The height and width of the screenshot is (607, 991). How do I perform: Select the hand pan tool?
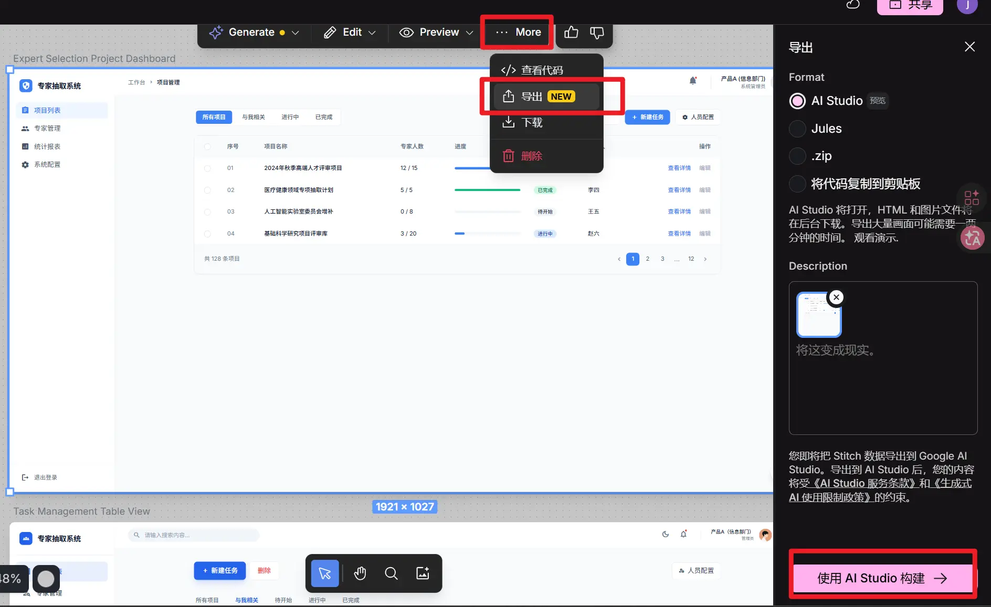360,573
